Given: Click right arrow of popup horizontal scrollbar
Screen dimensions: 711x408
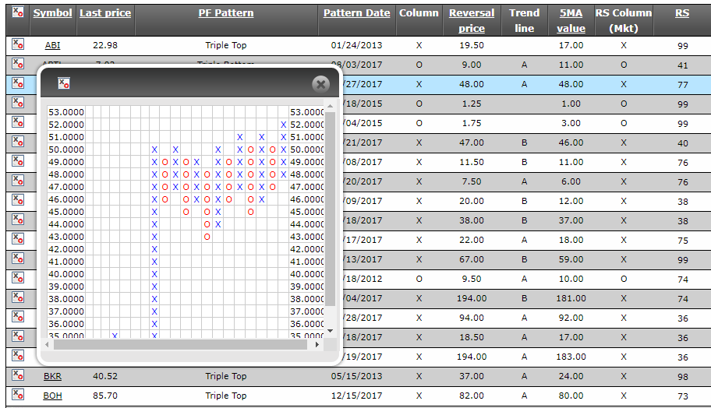Looking at the screenshot, I should pos(317,343).
